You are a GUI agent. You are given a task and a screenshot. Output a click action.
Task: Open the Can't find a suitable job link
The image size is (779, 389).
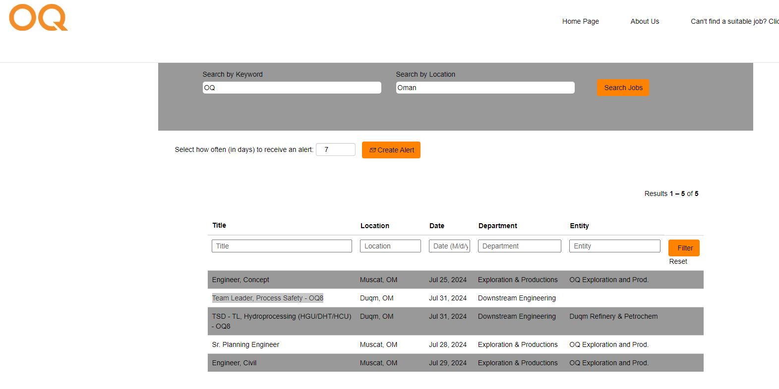[x=734, y=21]
